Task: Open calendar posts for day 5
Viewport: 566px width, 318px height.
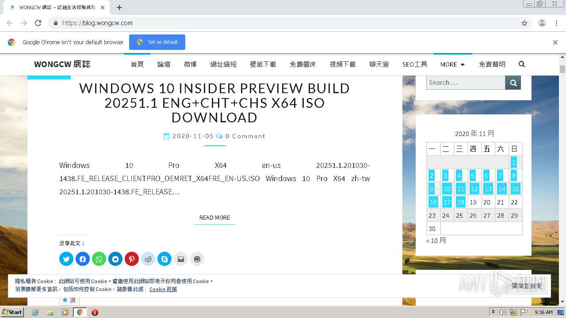Action: click(473, 176)
